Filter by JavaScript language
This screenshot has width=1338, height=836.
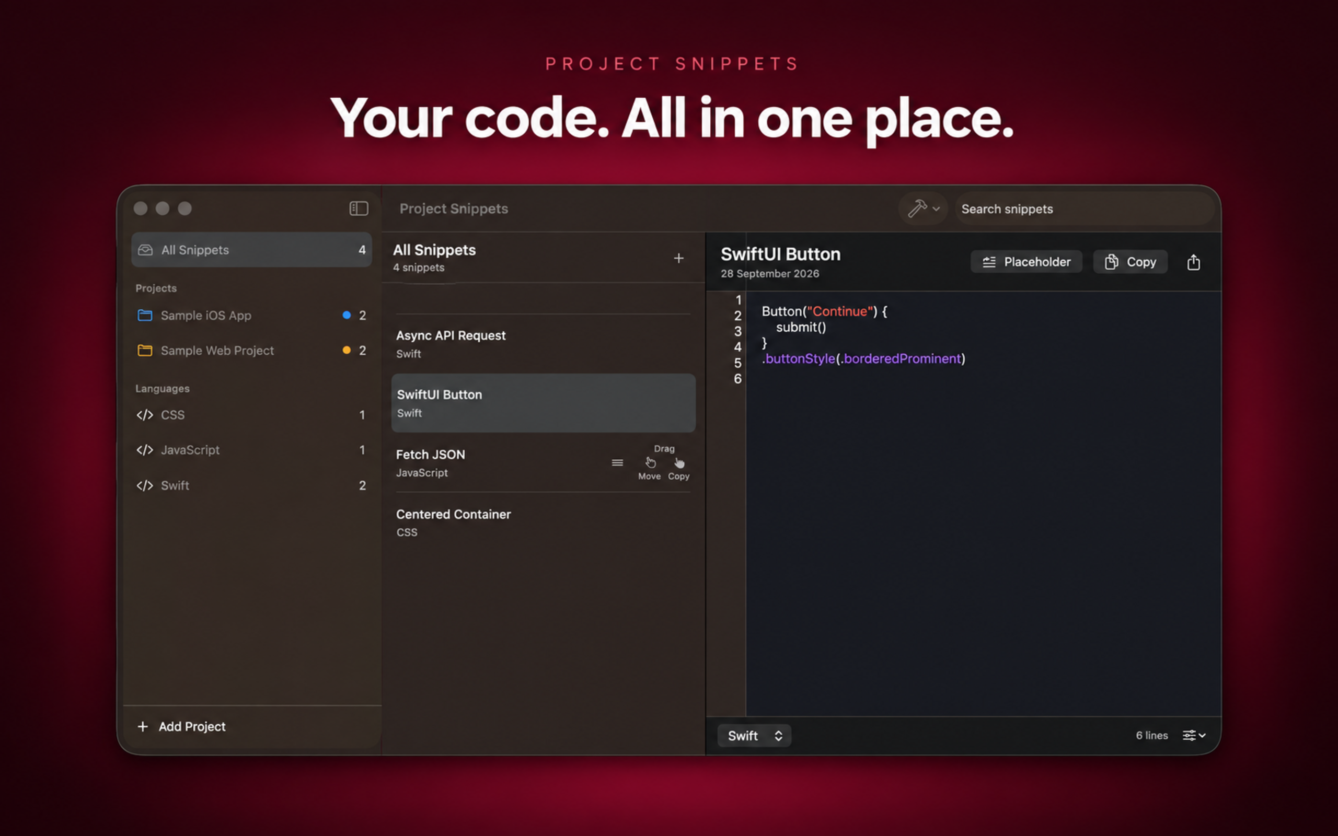click(x=251, y=450)
